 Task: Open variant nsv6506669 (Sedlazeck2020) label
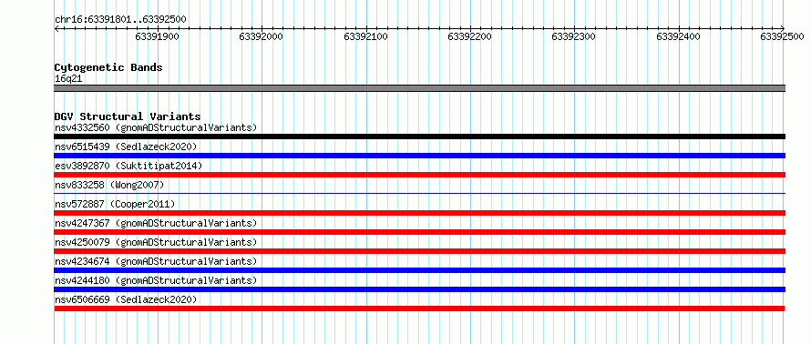point(126,299)
